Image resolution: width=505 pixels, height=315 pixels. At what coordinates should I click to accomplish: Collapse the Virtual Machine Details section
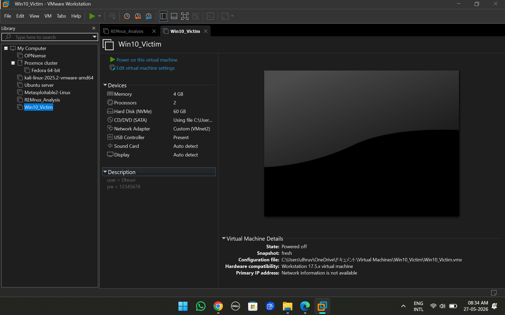(224, 238)
